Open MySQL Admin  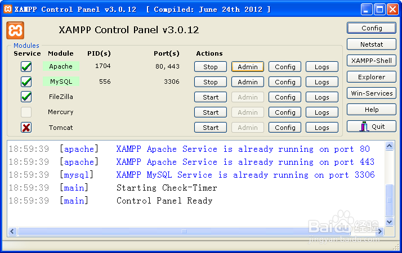coord(248,82)
